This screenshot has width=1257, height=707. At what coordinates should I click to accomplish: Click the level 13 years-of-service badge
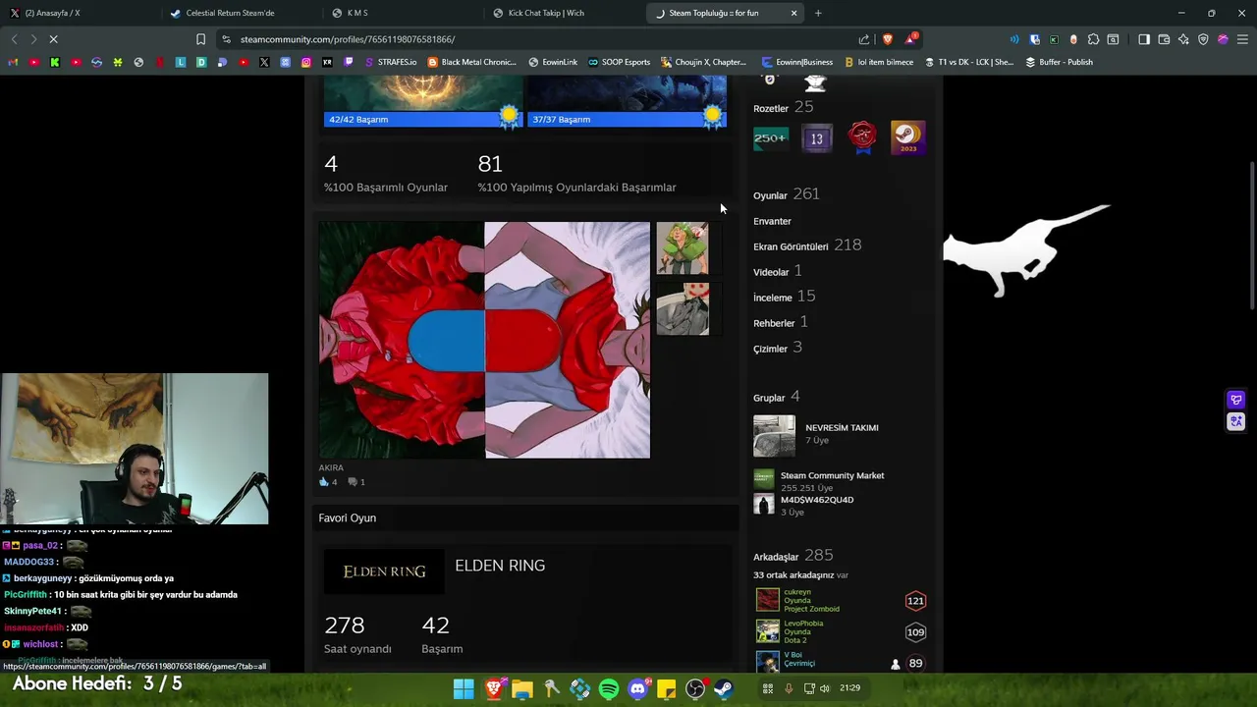pos(816,138)
